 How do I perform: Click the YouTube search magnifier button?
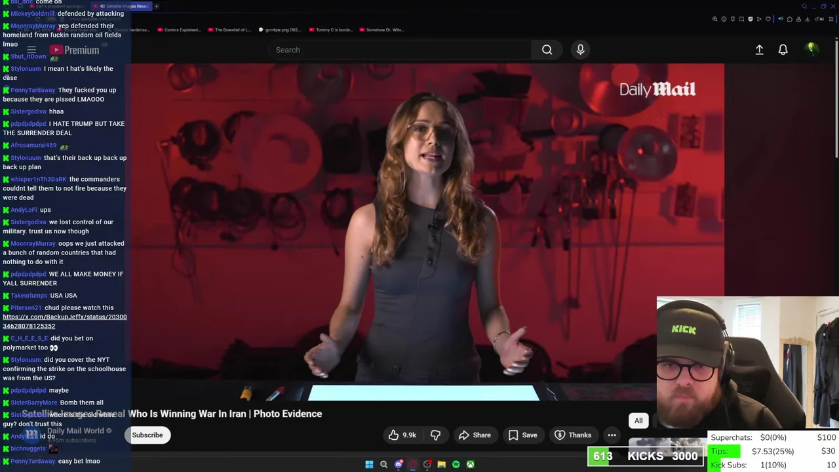[x=547, y=50]
